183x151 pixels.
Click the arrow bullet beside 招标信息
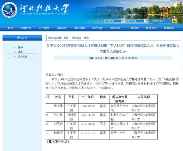point(15,56)
